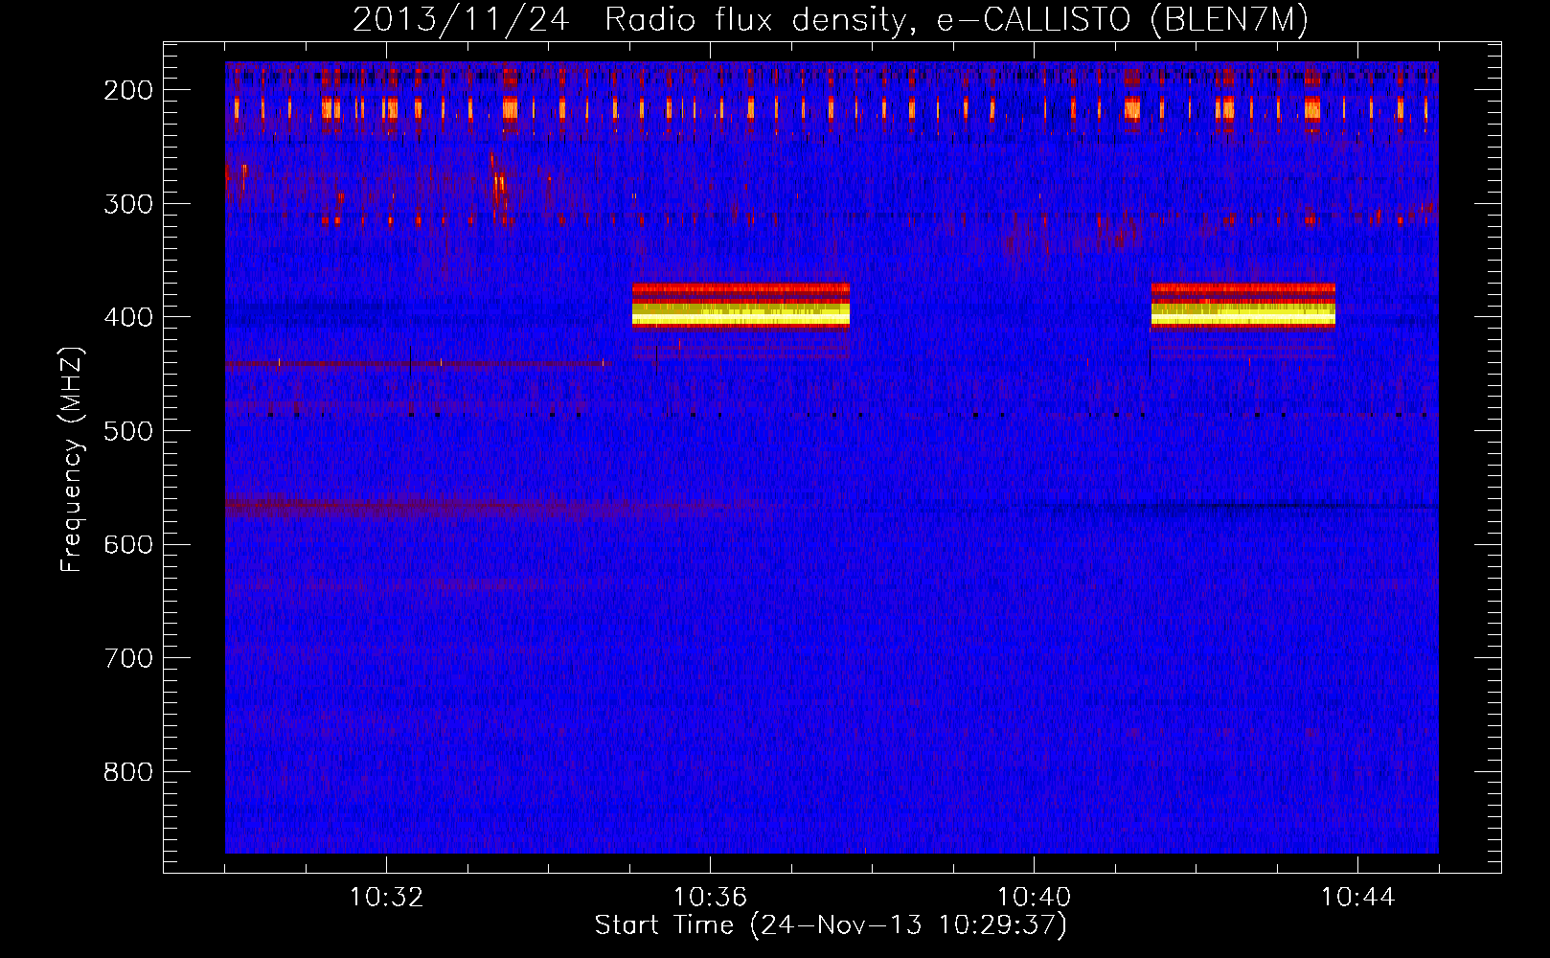Click the 'Start Time (24-Nov-13 10:29:37)' label

pyautogui.click(x=831, y=924)
